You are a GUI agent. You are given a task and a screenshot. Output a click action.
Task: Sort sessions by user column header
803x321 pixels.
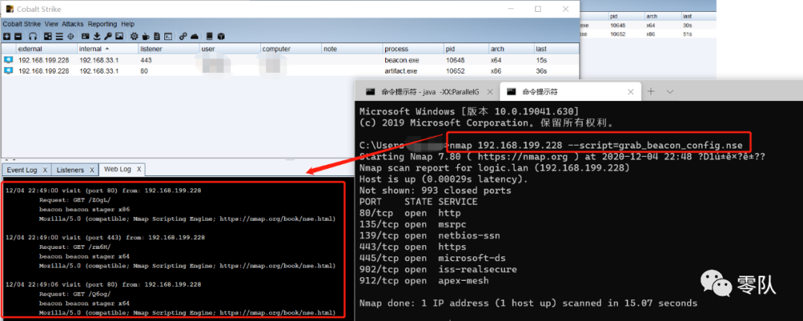pyautogui.click(x=230, y=49)
